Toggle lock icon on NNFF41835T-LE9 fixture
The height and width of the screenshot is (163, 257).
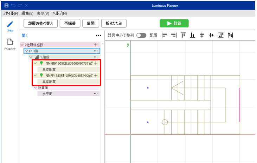coord(91,76)
